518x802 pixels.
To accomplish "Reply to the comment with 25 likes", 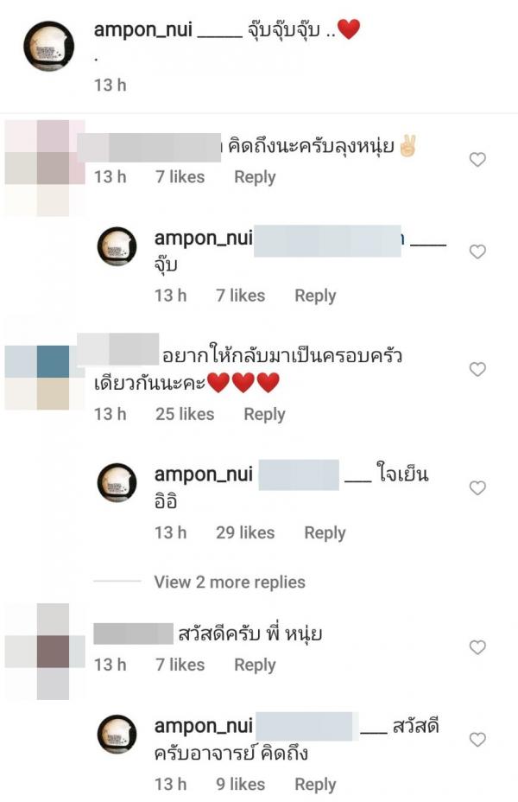I will coord(265,414).
